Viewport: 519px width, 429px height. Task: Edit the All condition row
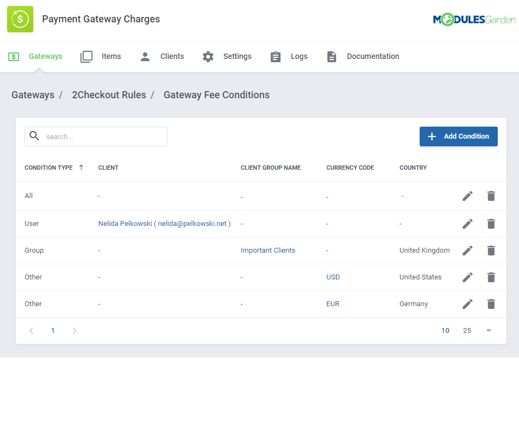tap(467, 196)
